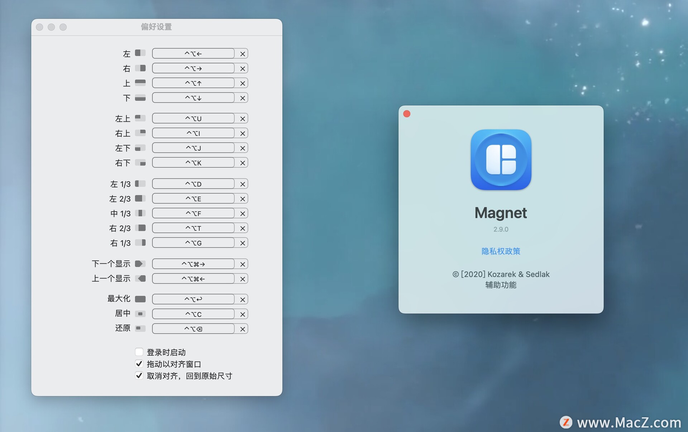
Task: Select the 下一个显示 next-display icon
Action: 140,264
